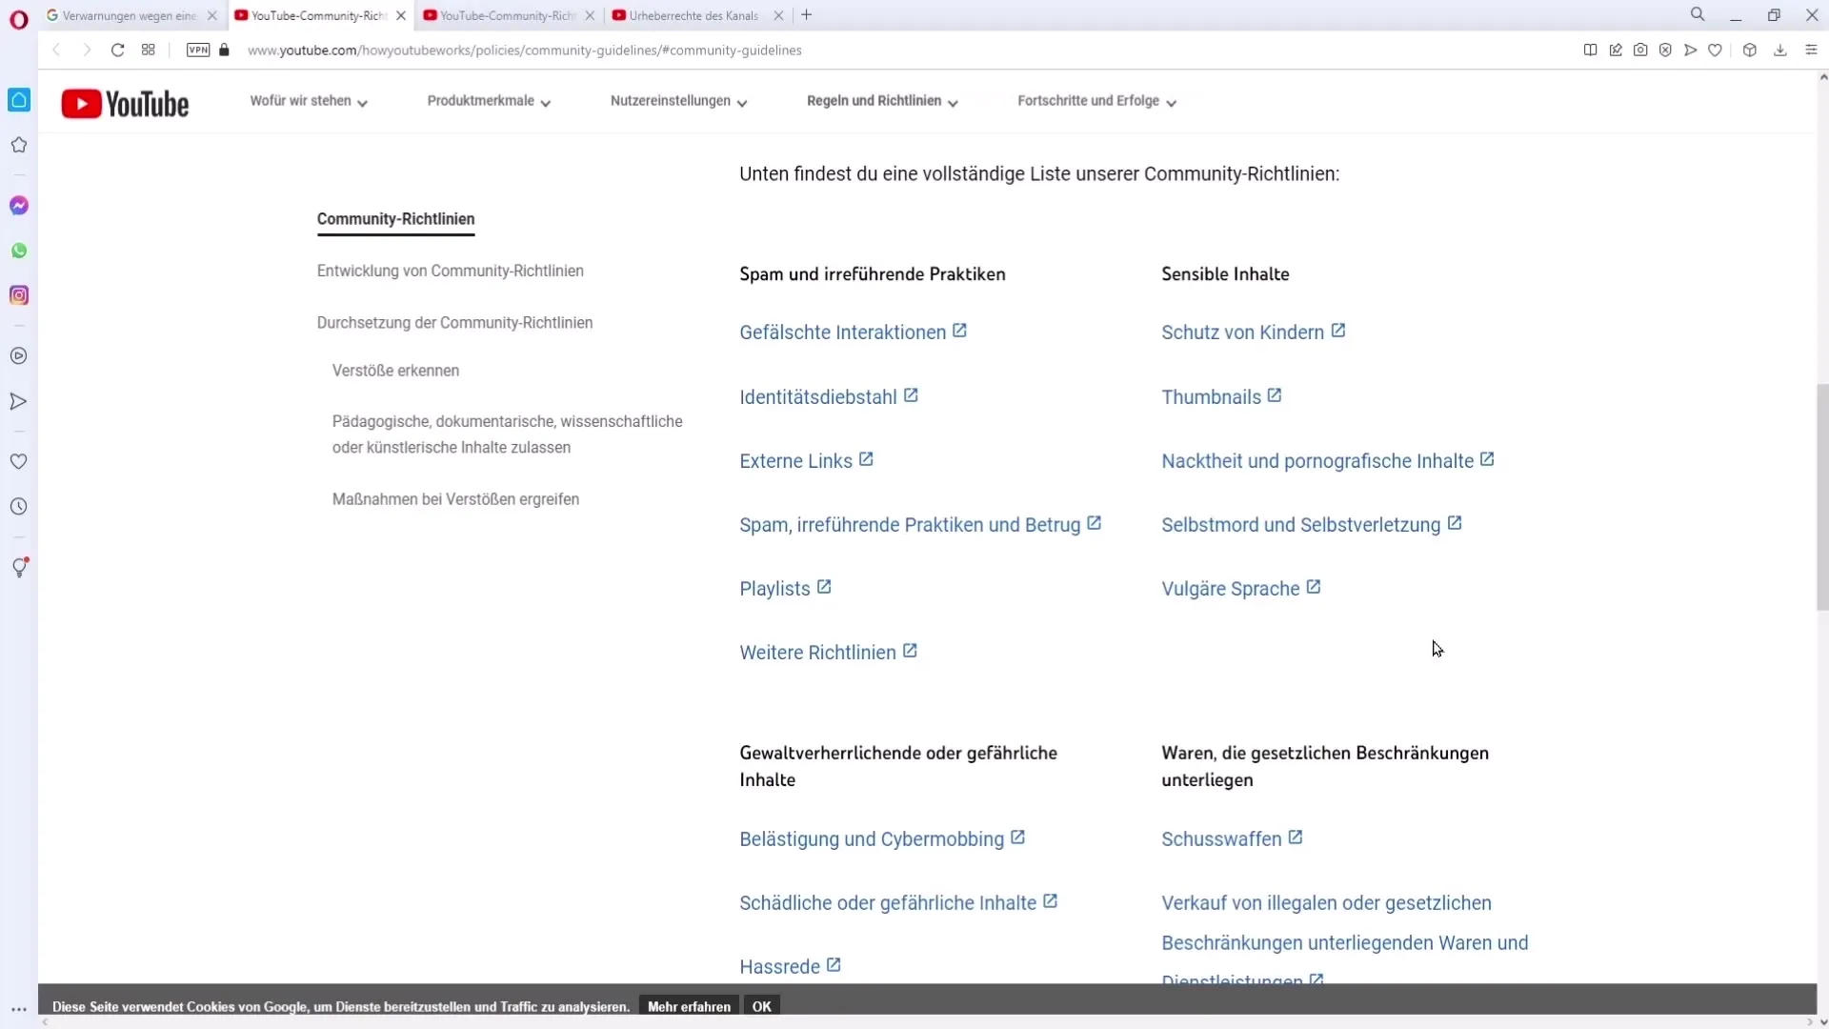
Task: Click 'Mehr erfahren' cookie info button
Action: (x=689, y=1006)
